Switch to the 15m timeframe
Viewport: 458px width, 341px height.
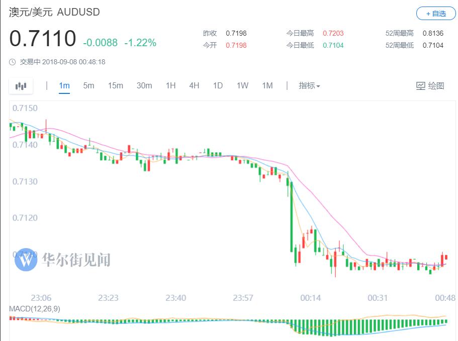[x=115, y=86]
